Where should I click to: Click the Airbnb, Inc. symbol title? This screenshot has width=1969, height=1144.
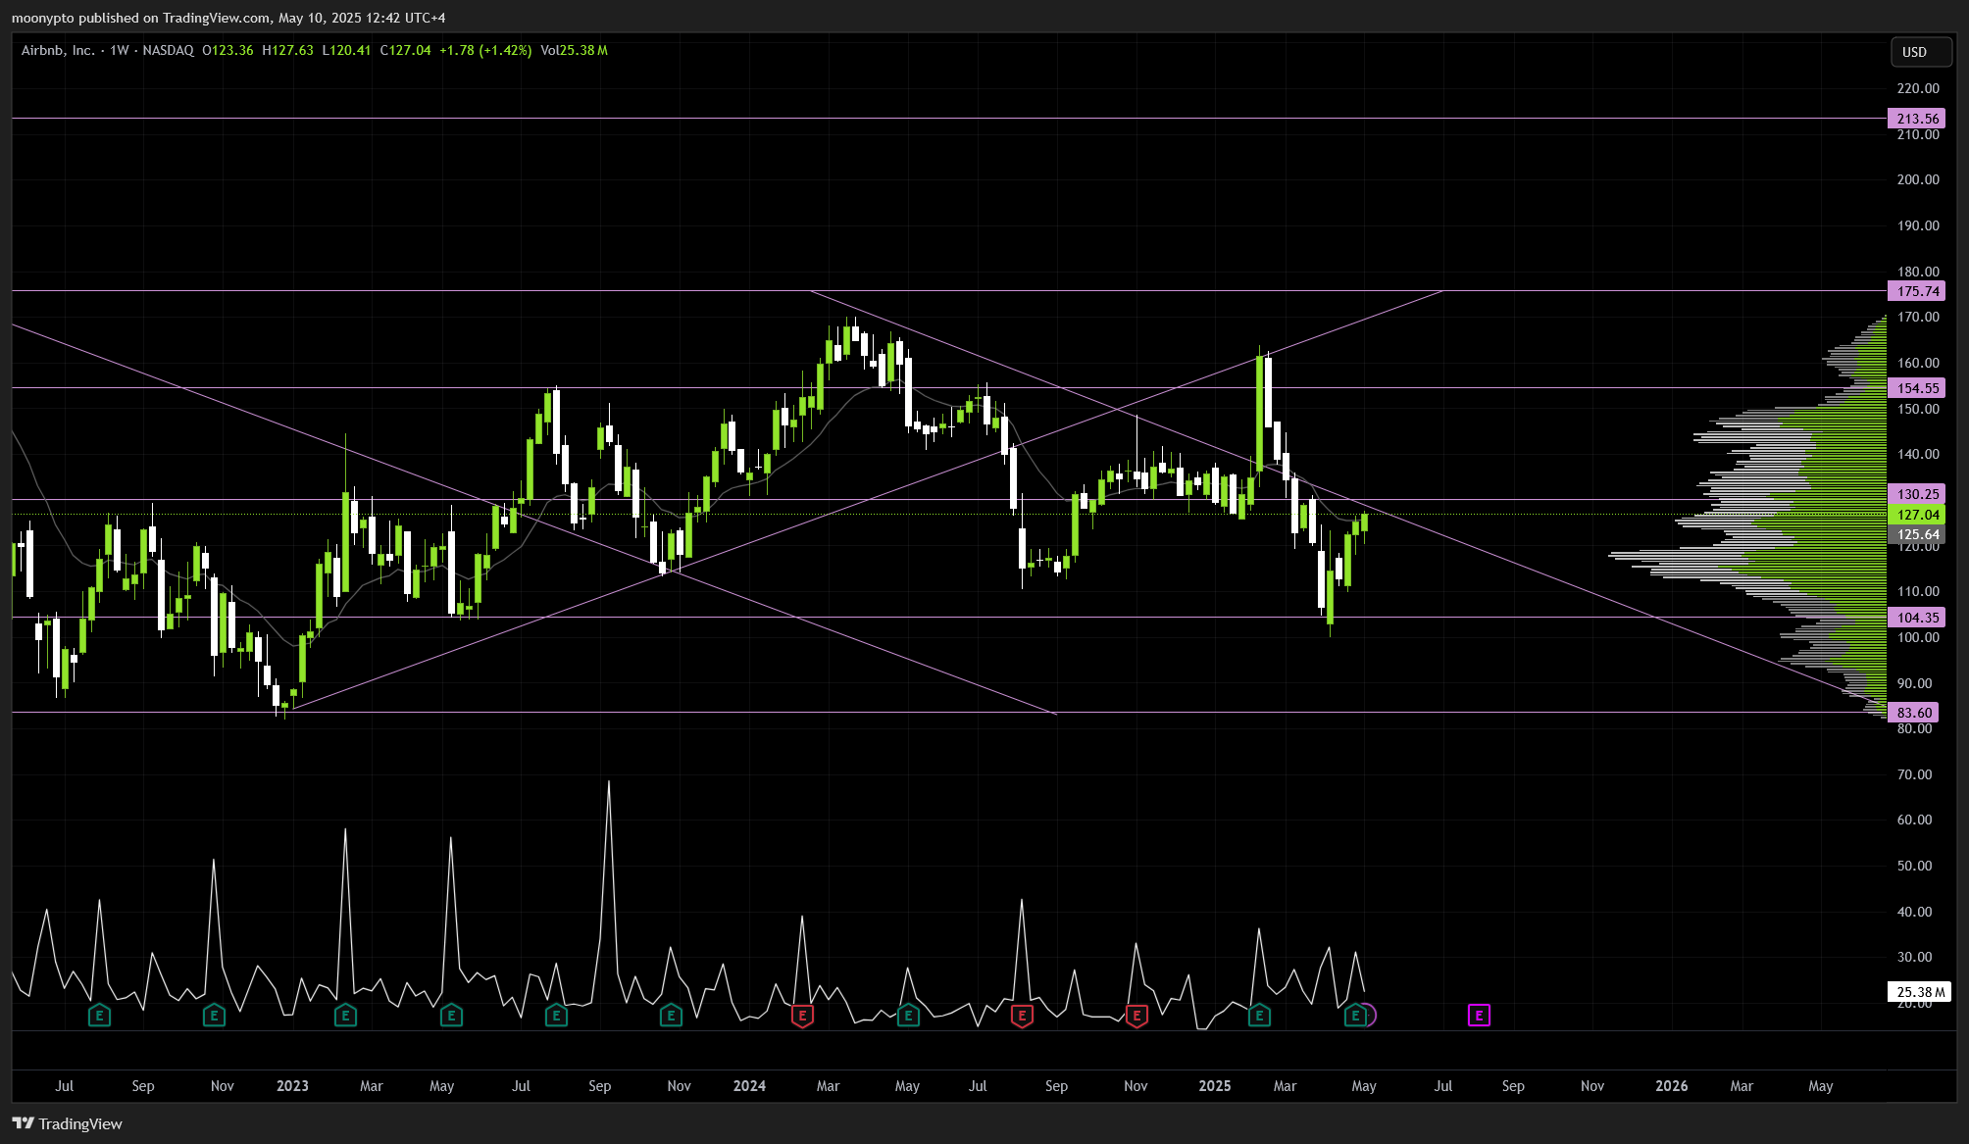pos(58,50)
